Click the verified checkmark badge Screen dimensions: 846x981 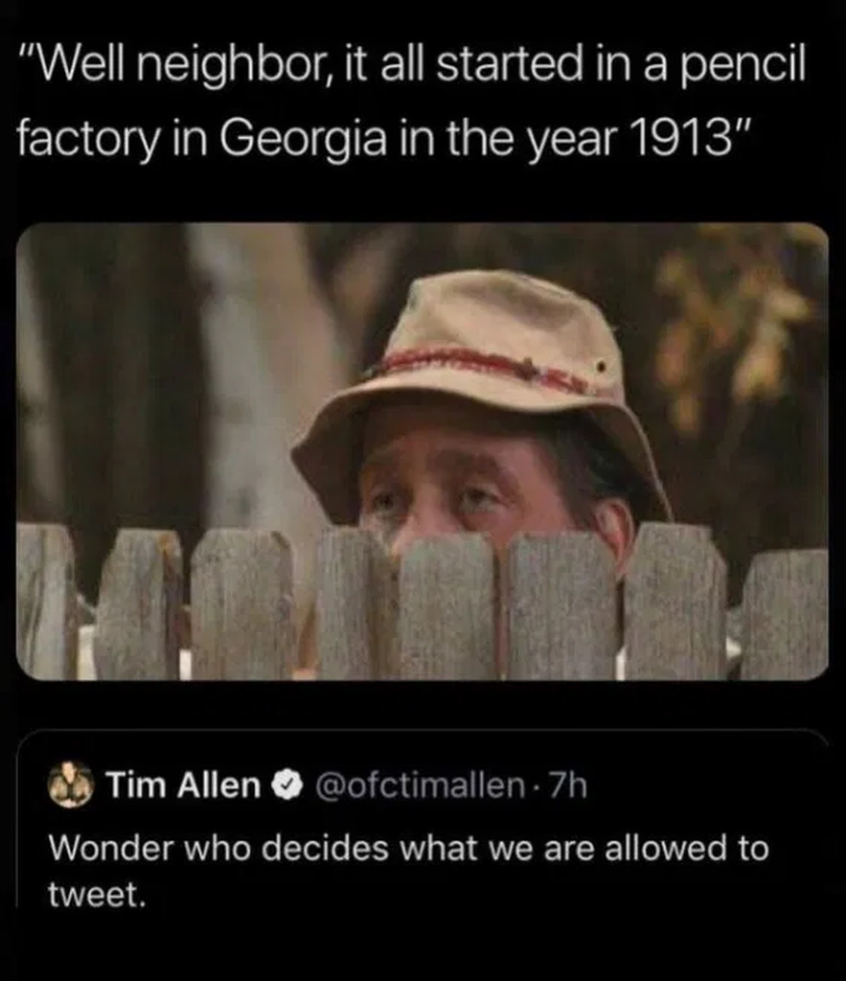pos(287,787)
